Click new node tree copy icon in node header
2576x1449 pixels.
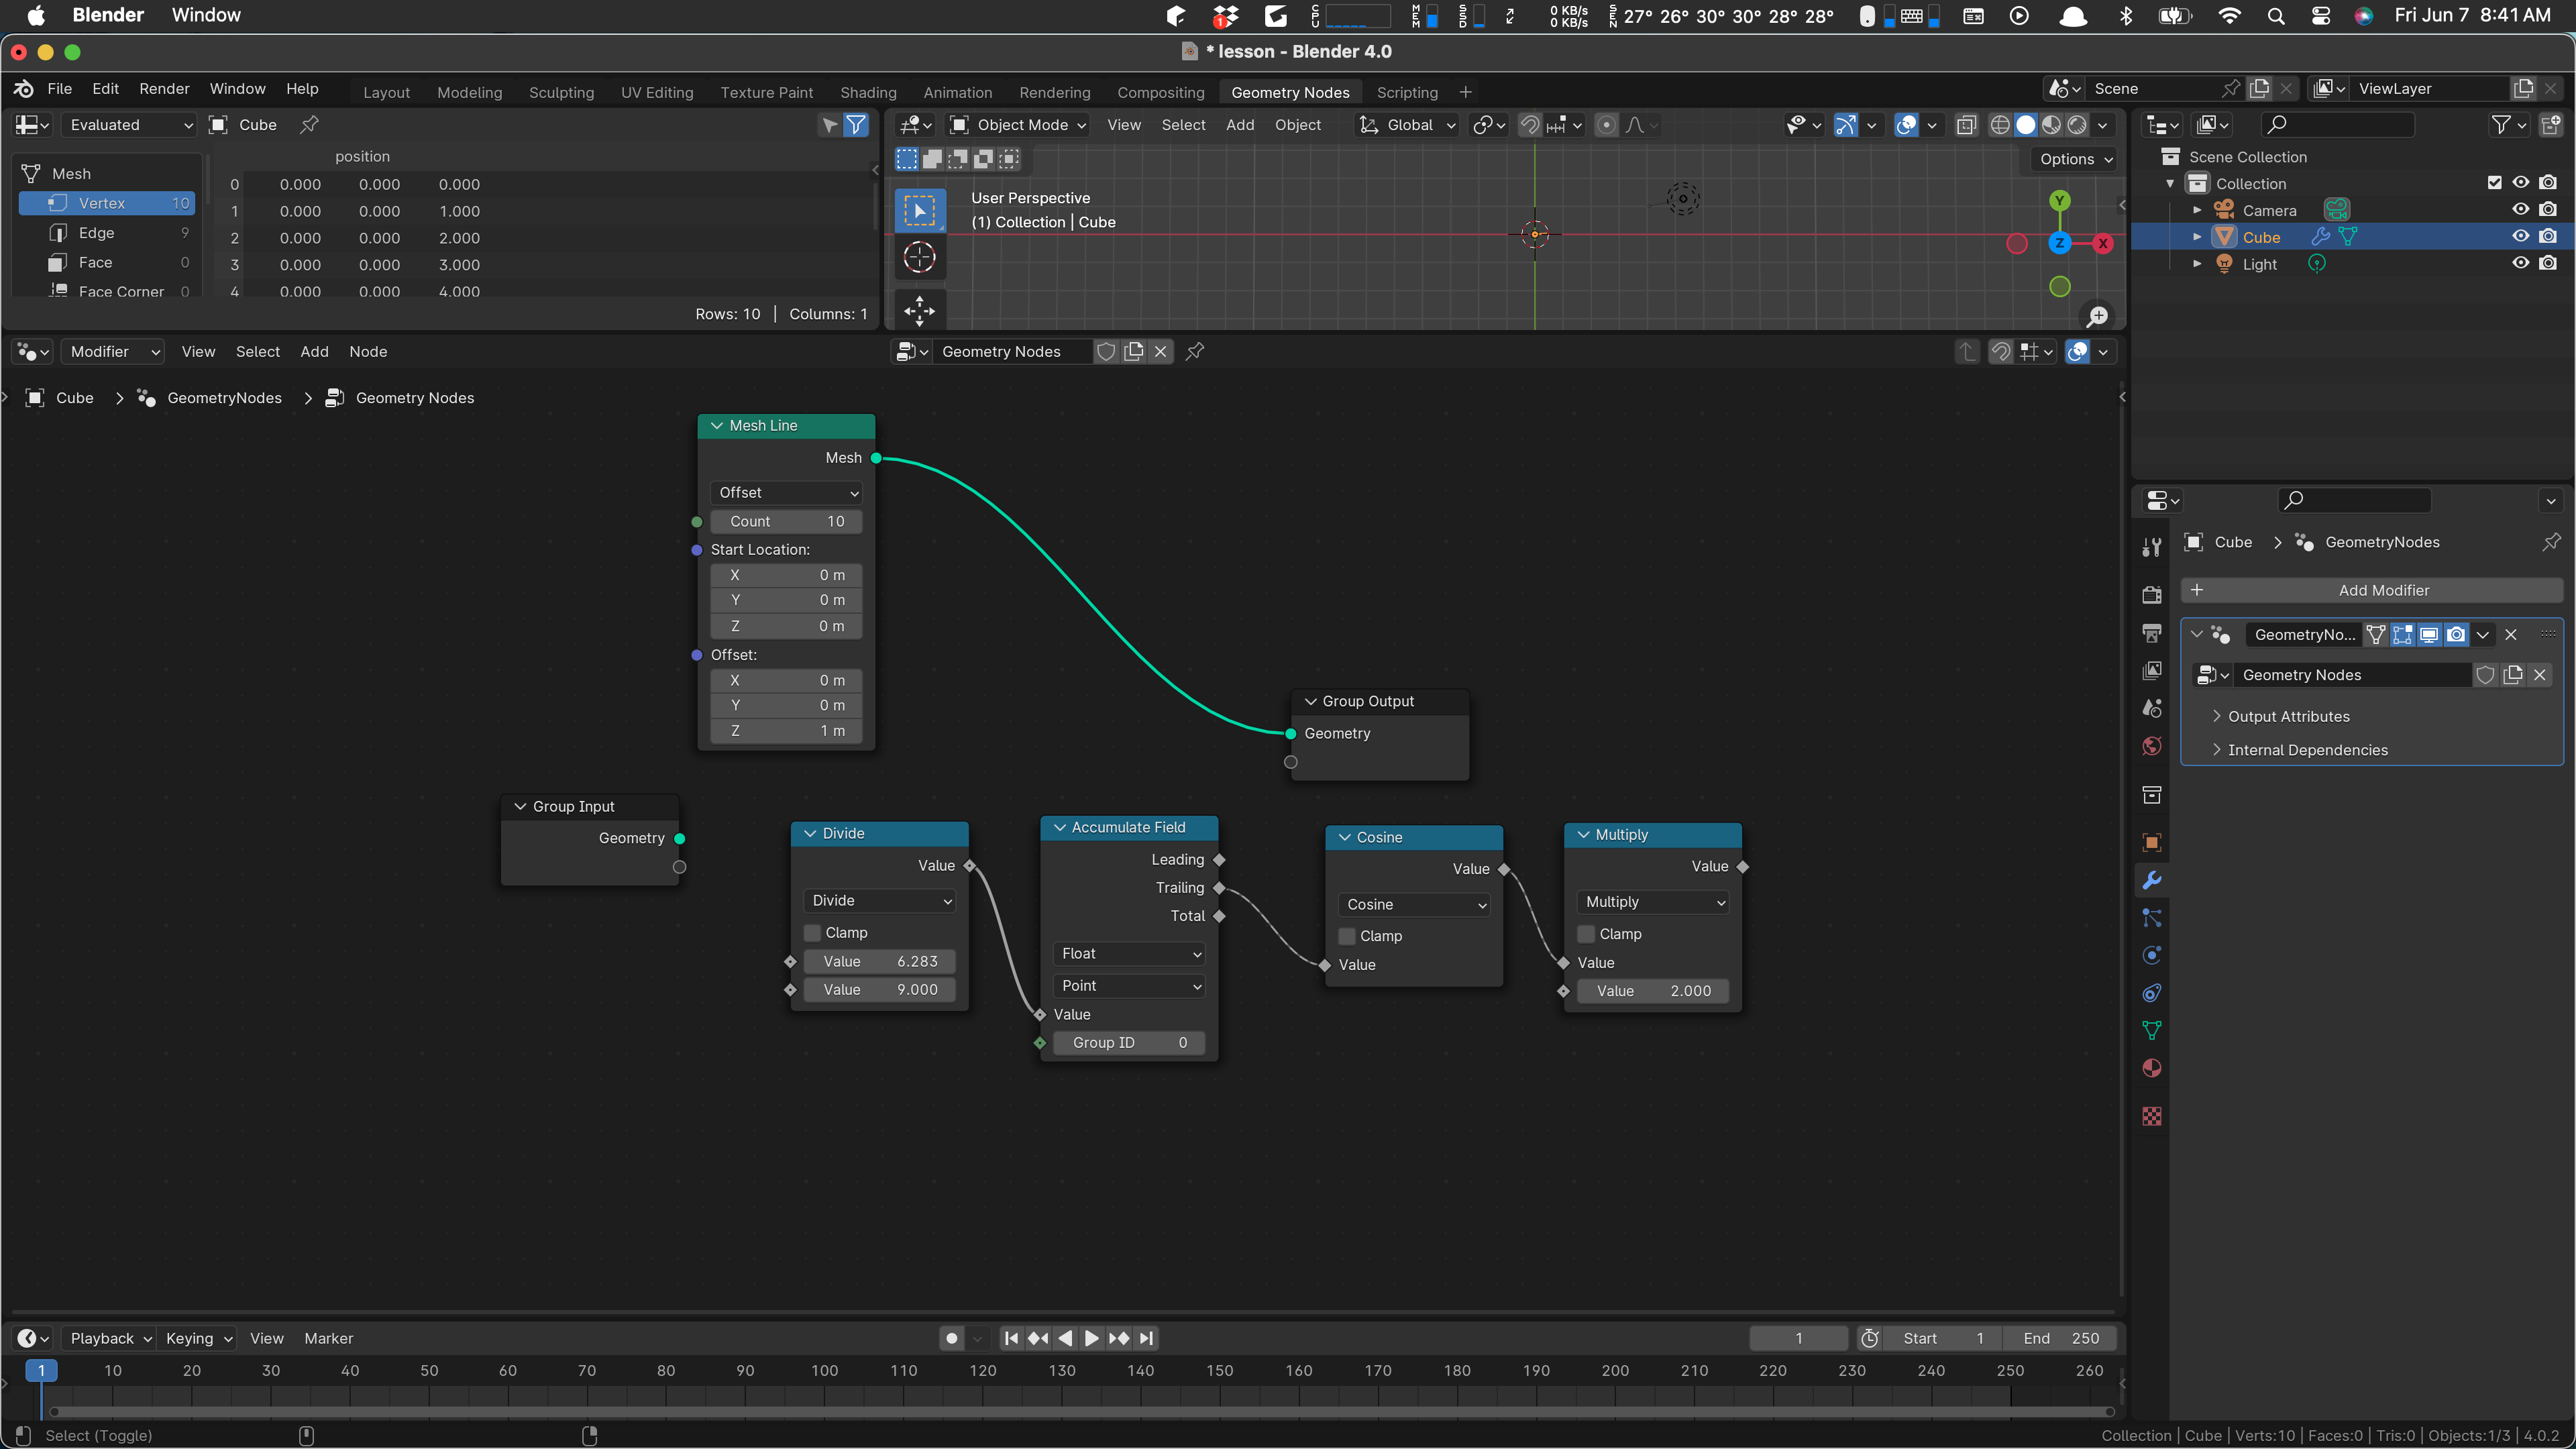1134,351
